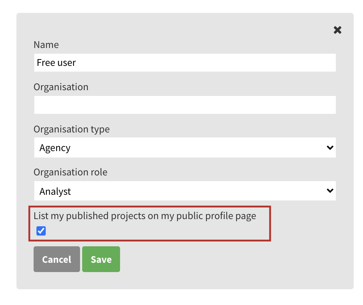The height and width of the screenshot is (305, 363).
Task: Uncheck the list published projects checkbox
Action: (41, 231)
